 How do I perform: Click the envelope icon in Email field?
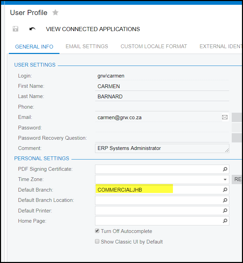point(225,117)
